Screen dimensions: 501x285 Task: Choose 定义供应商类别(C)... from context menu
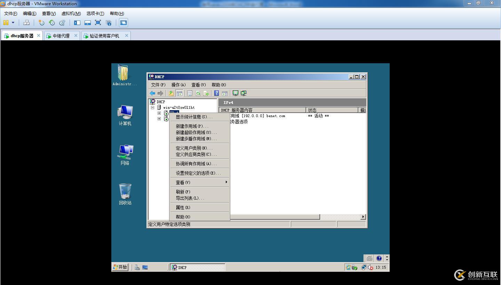coord(200,154)
